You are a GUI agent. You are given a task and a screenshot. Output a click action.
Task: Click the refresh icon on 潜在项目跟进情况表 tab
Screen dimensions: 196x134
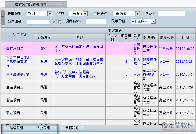coord(63,5)
